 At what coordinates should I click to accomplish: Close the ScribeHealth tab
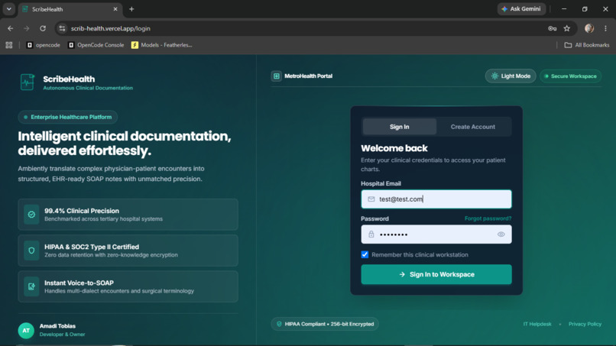[x=115, y=9]
